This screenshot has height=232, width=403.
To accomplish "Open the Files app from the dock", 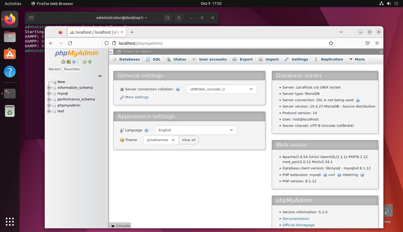I will [x=10, y=37].
